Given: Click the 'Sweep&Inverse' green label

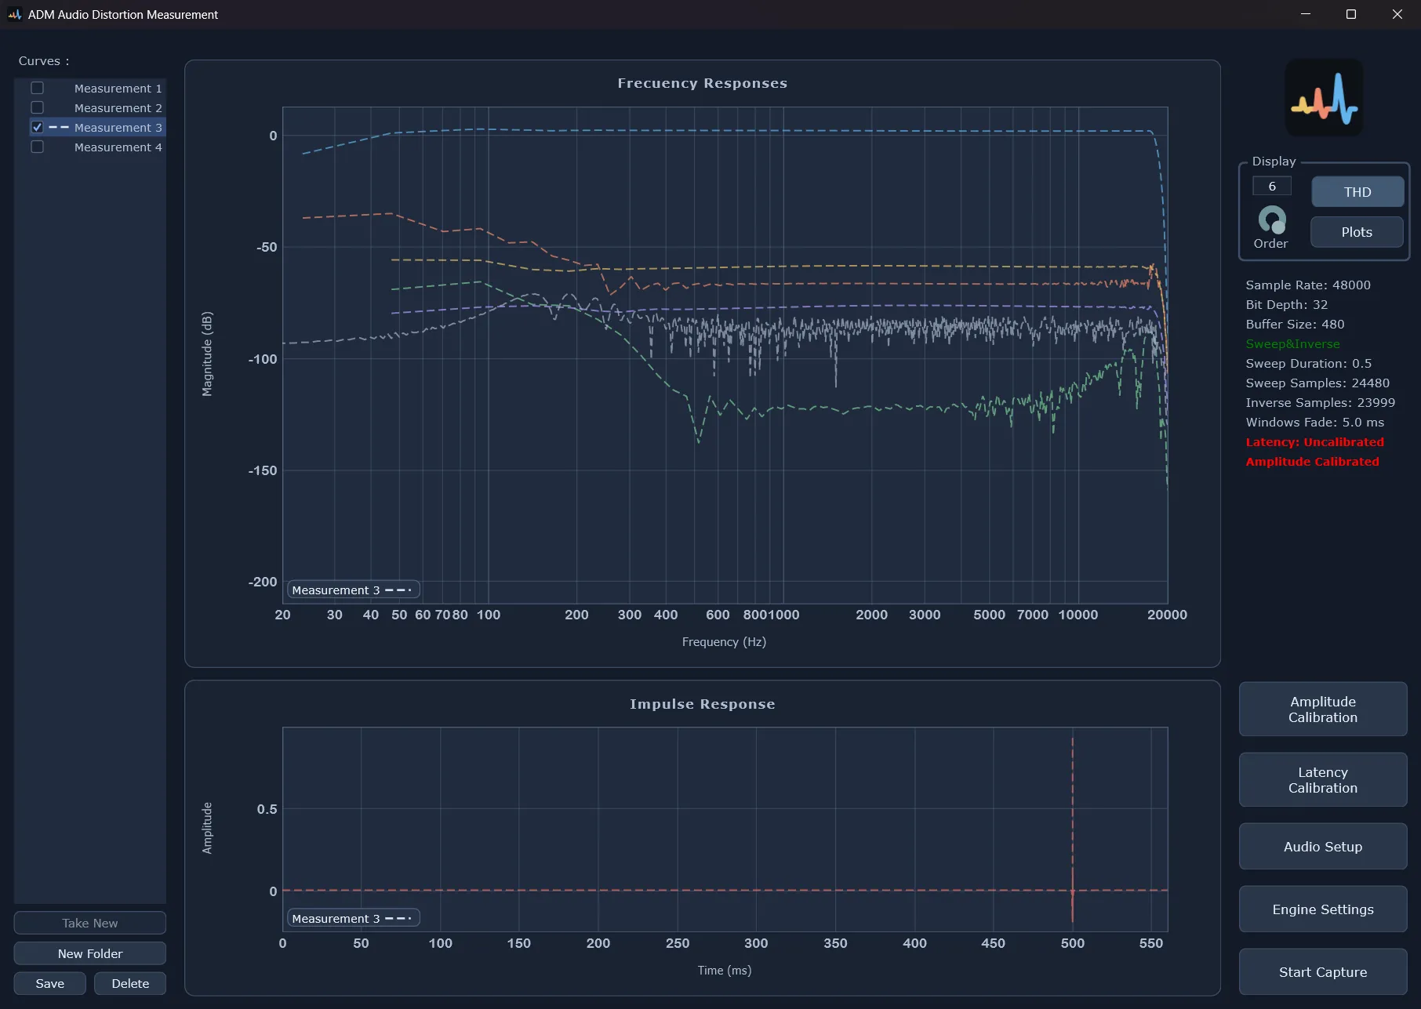Looking at the screenshot, I should [1292, 344].
